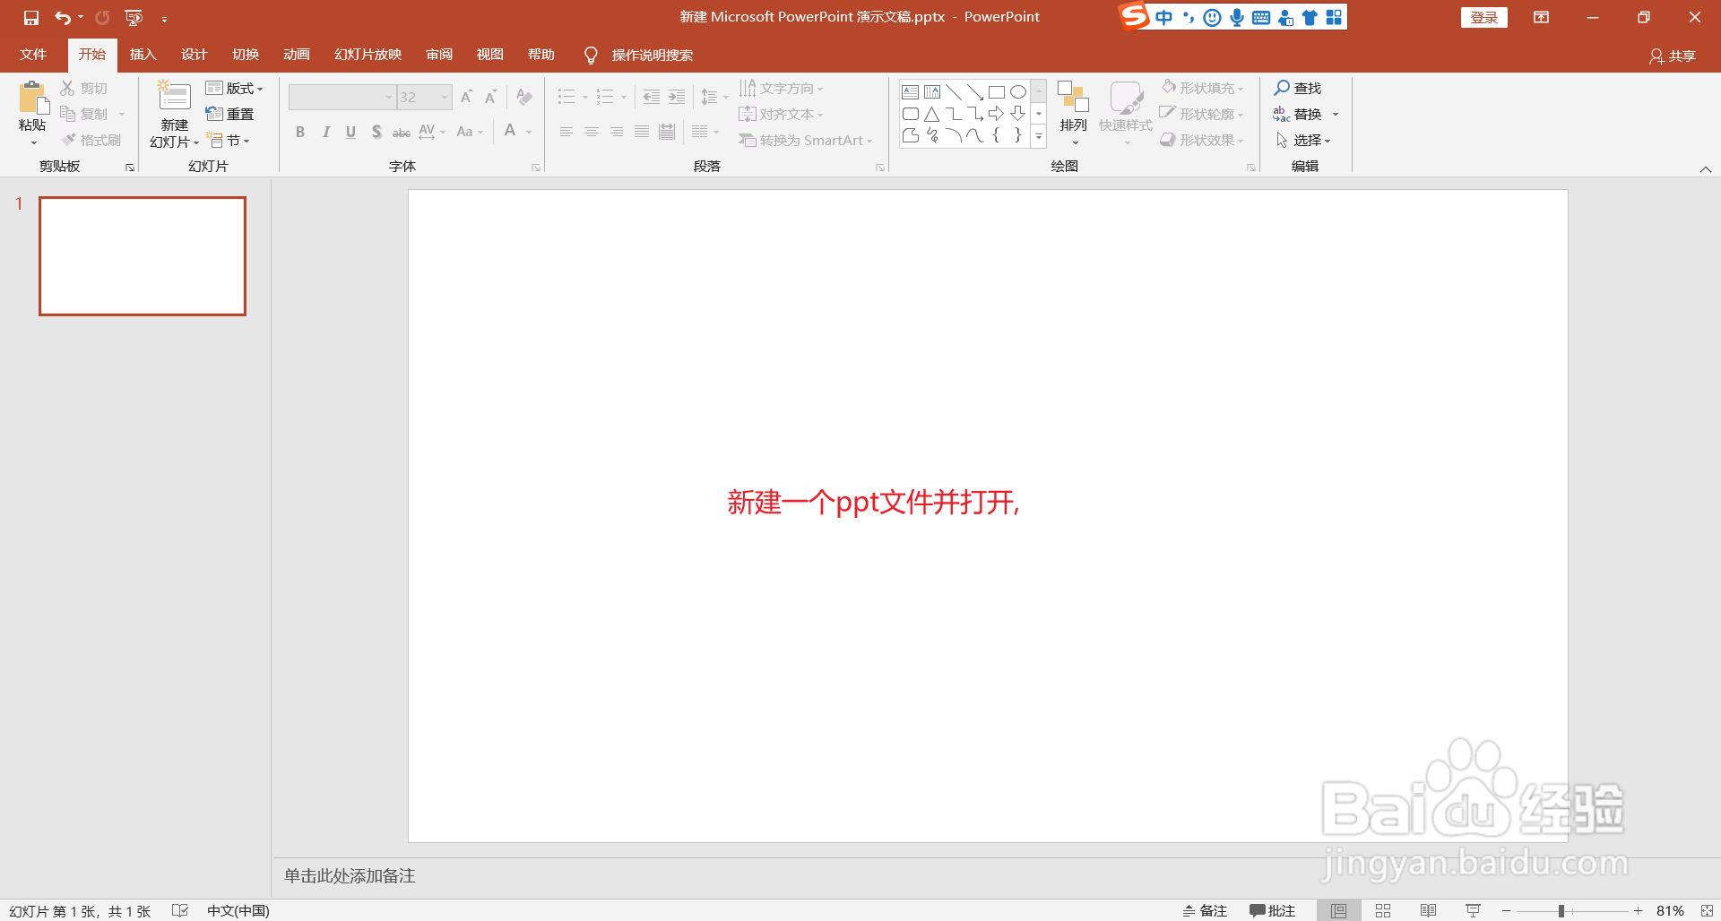This screenshot has height=921, width=1721.
Task: Click the New Slide icon
Action: 174,97
